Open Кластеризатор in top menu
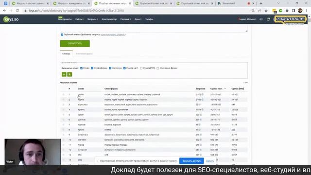Viewport: 311px width, 175px height. (x=109, y=19)
